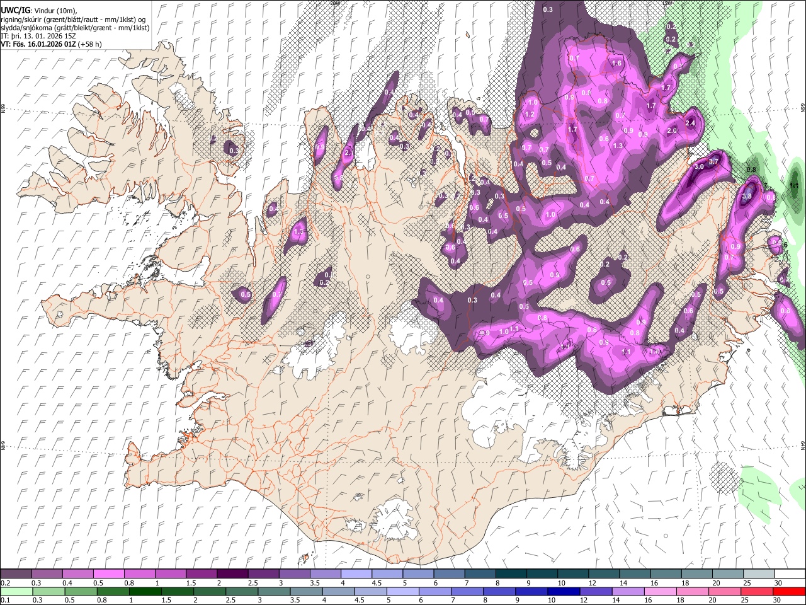Pick upper legend swatch between 6 and 7
This screenshot has height=605, width=806.
(448, 574)
